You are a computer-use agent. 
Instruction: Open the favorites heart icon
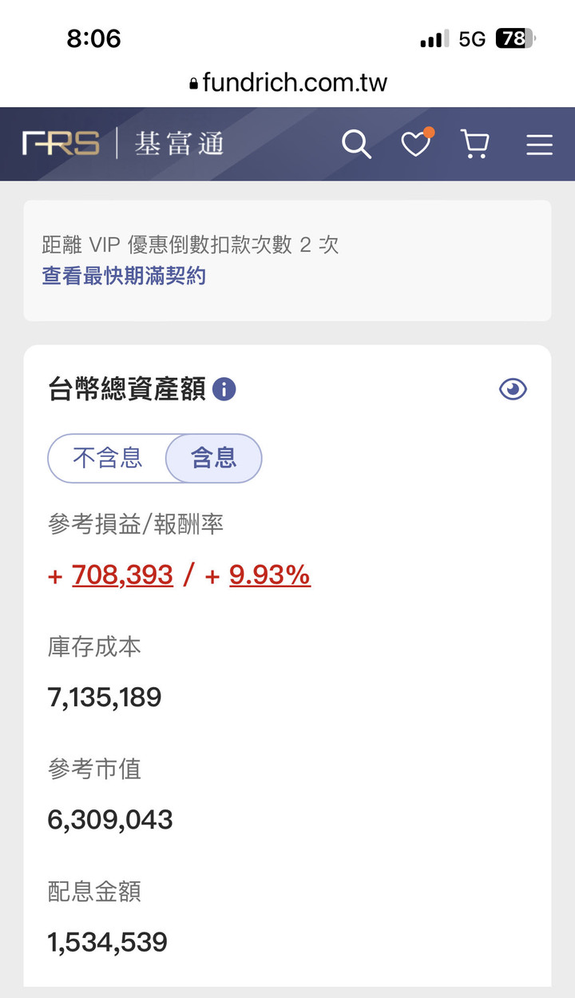pos(416,143)
